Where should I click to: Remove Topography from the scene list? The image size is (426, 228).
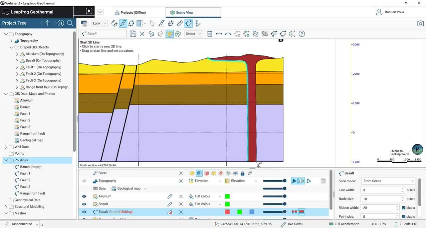(x=181, y=181)
